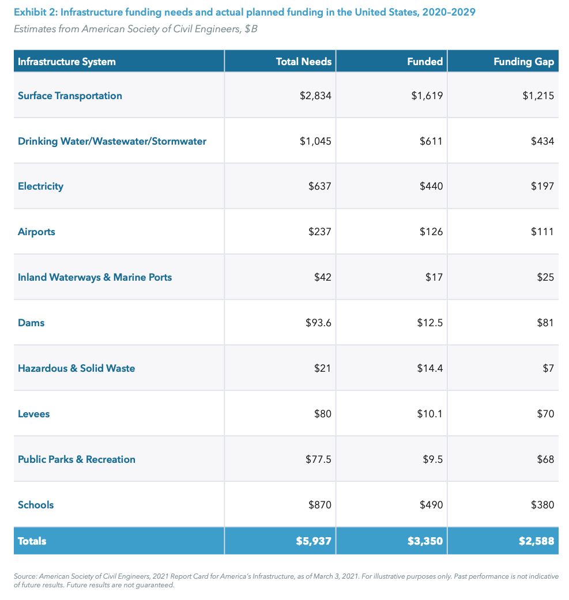Click the Levees row label
This screenshot has width=569, height=600.
[33, 413]
